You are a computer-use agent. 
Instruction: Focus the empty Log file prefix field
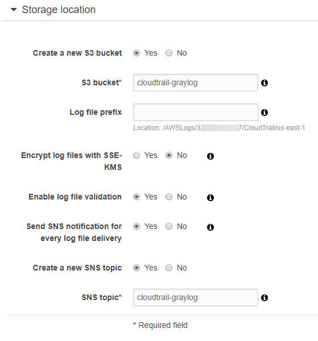point(196,112)
